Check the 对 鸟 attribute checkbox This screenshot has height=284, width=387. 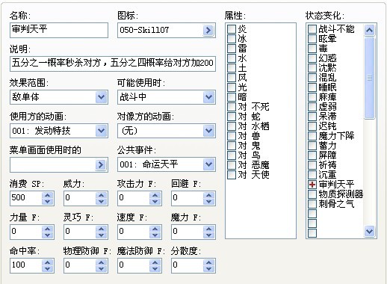tap(232, 155)
